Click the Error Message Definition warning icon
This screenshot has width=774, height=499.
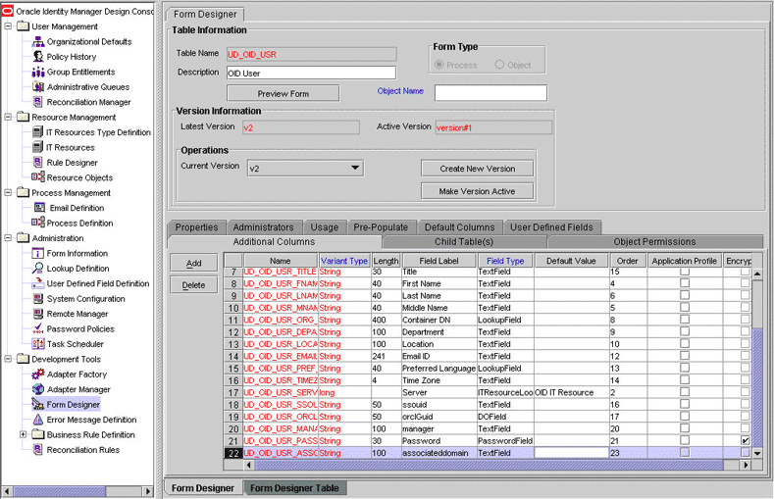[38, 420]
